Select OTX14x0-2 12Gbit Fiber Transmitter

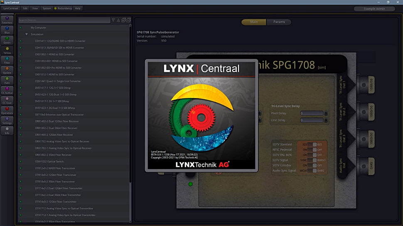tap(56, 202)
